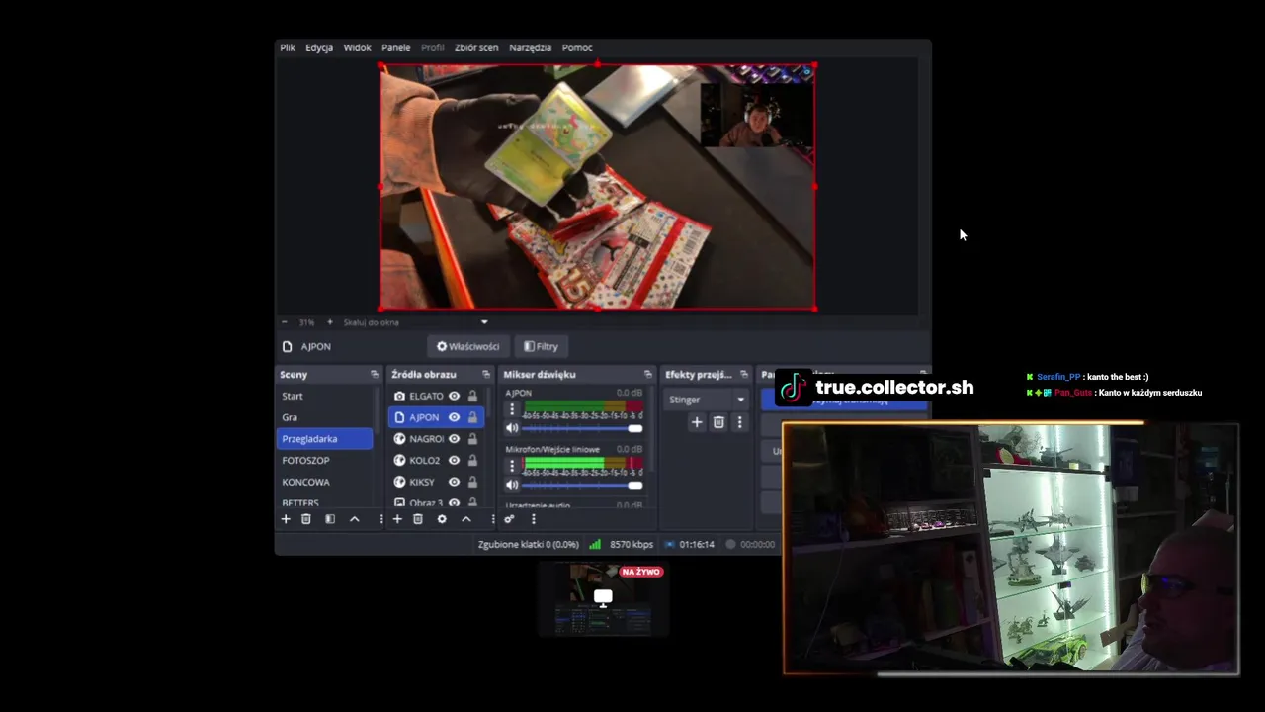Toggle visibility of ELGATO source
This screenshot has width=1265, height=712.
click(x=454, y=396)
